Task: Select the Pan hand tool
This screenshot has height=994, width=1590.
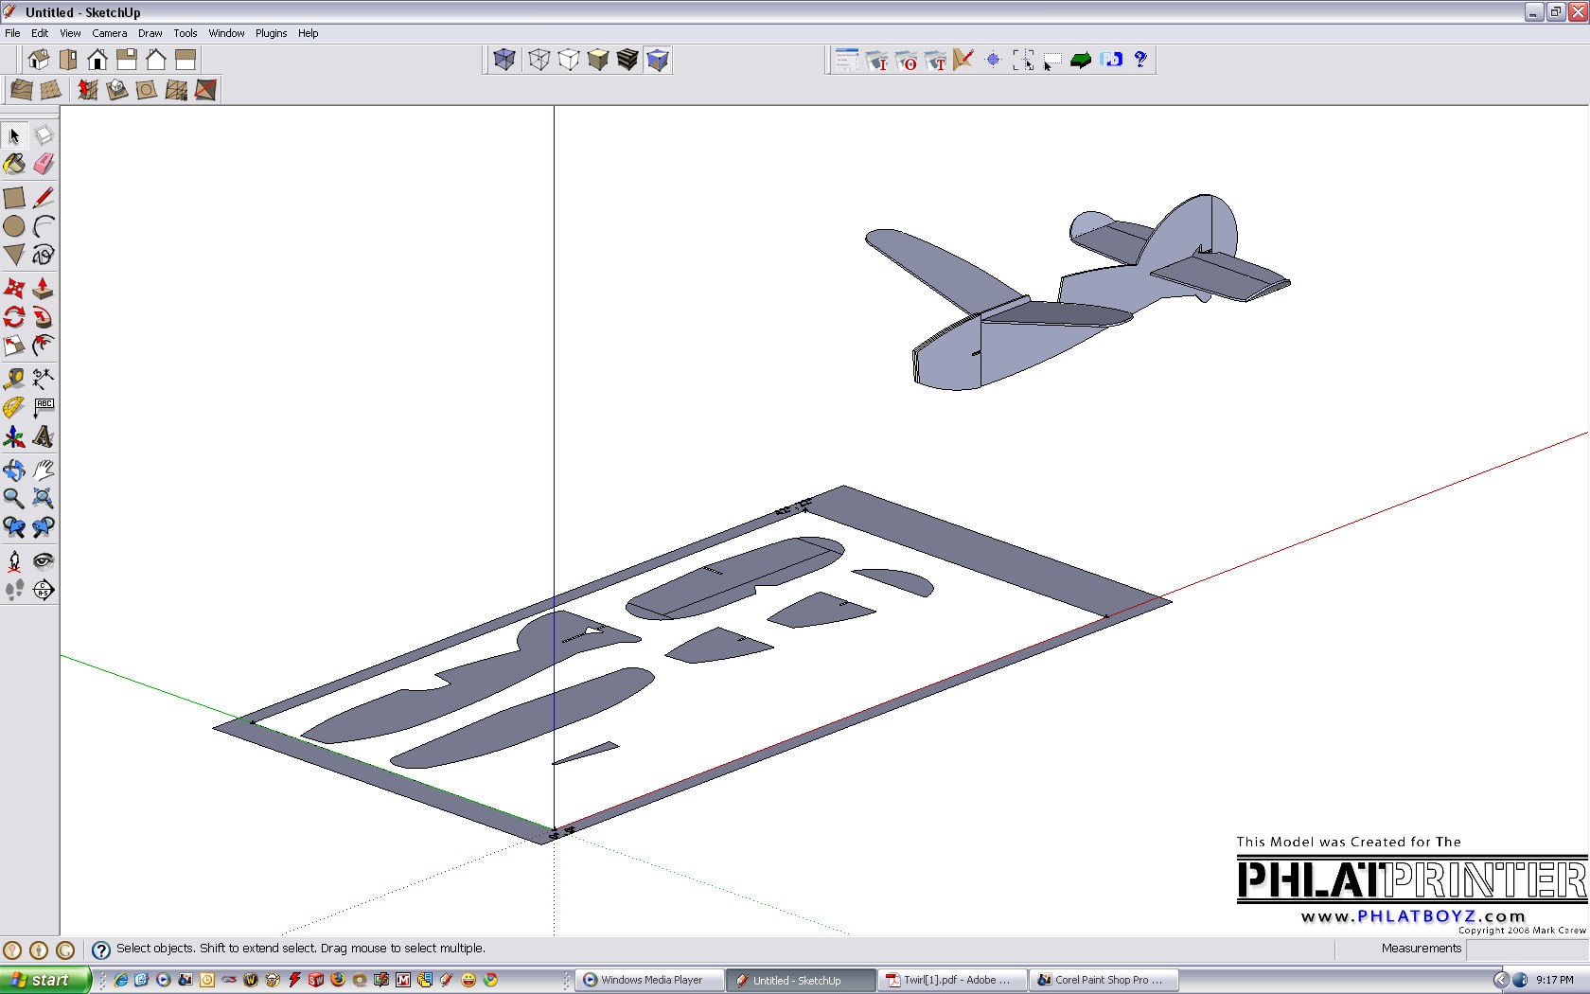Action: [x=44, y=470]
